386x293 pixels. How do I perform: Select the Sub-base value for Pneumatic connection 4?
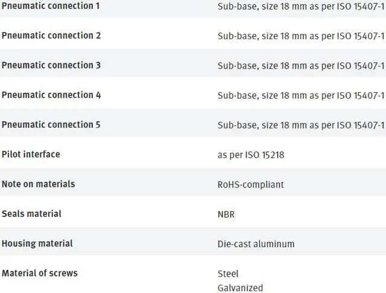coord(300,95)
